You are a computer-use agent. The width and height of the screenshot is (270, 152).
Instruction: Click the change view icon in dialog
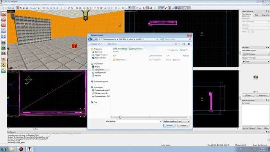coord(176,44)
